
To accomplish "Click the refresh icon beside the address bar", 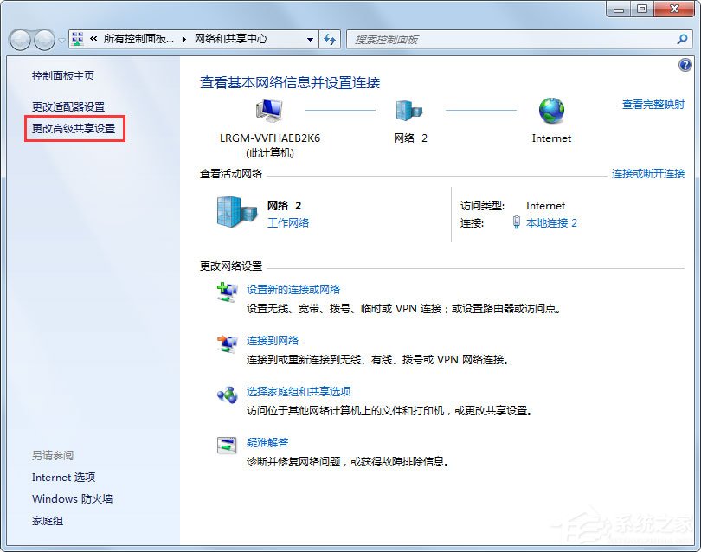I will tap(330, 39).
